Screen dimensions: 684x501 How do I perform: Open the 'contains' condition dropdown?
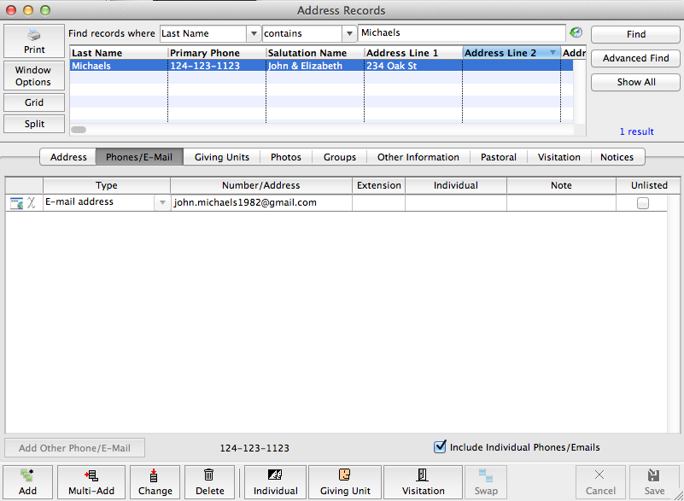pyautogui.click(x=348, y=33)
